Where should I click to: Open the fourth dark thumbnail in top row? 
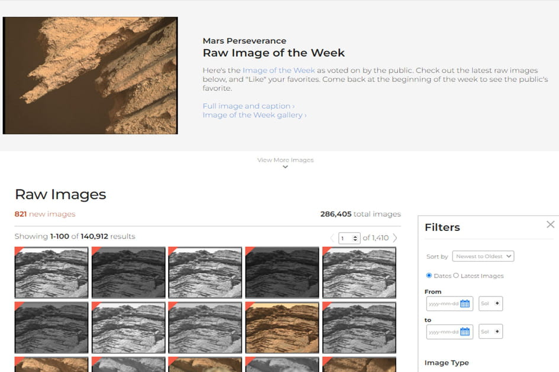[x=282, y=272]
